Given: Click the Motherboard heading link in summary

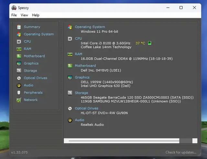Looking at the screenshot, I should [x=85, y=65].
